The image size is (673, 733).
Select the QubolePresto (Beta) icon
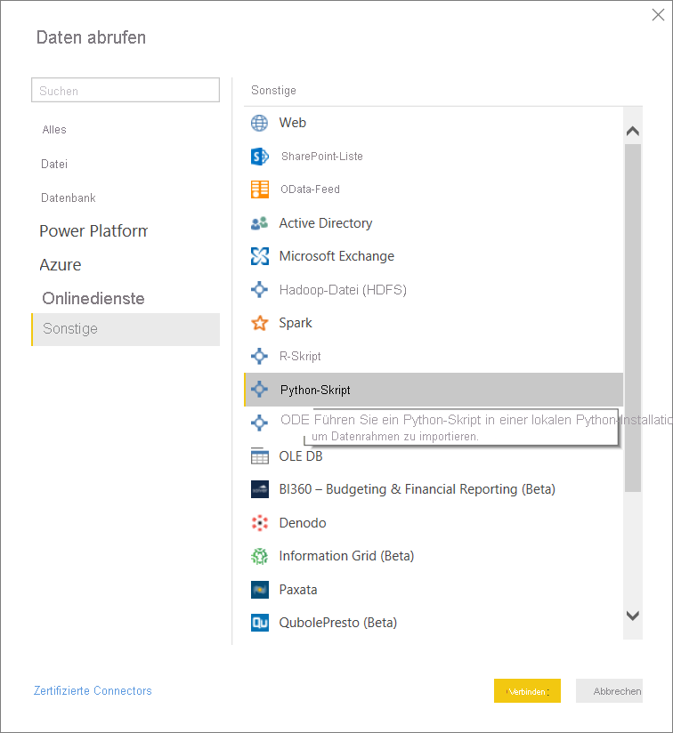tap(259, 623)
